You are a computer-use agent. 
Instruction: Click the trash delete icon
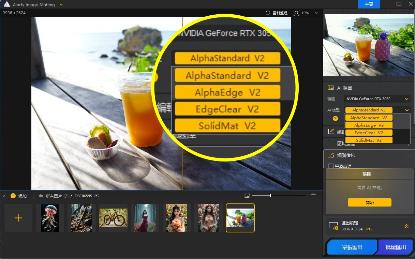pos(313,196)
